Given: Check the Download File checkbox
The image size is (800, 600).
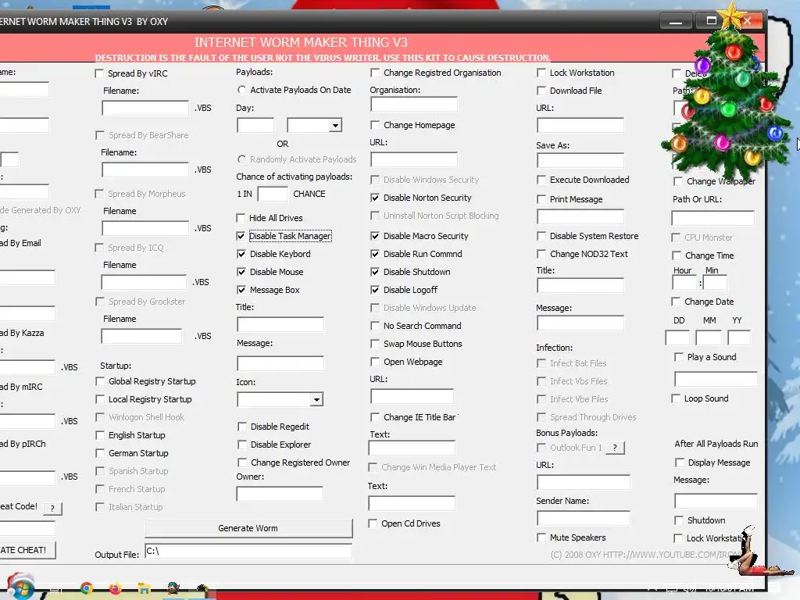Looking at the screenshot, I should pos(541,91).
